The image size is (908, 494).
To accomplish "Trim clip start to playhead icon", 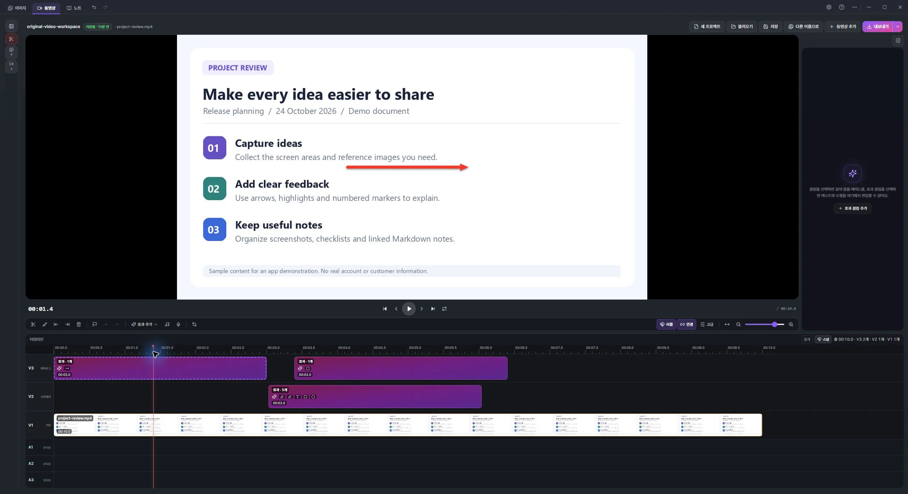I will pos(56,324).
